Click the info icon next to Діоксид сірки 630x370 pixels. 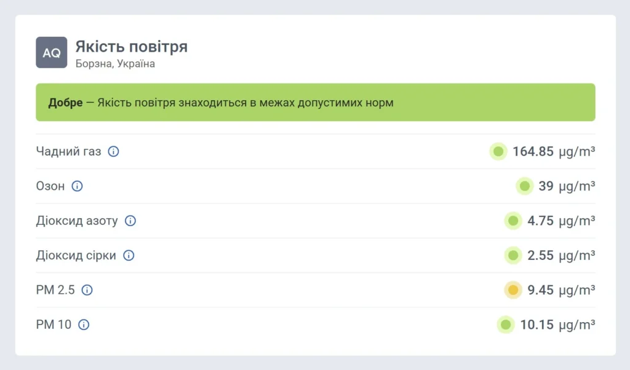(x=129, y=255)
